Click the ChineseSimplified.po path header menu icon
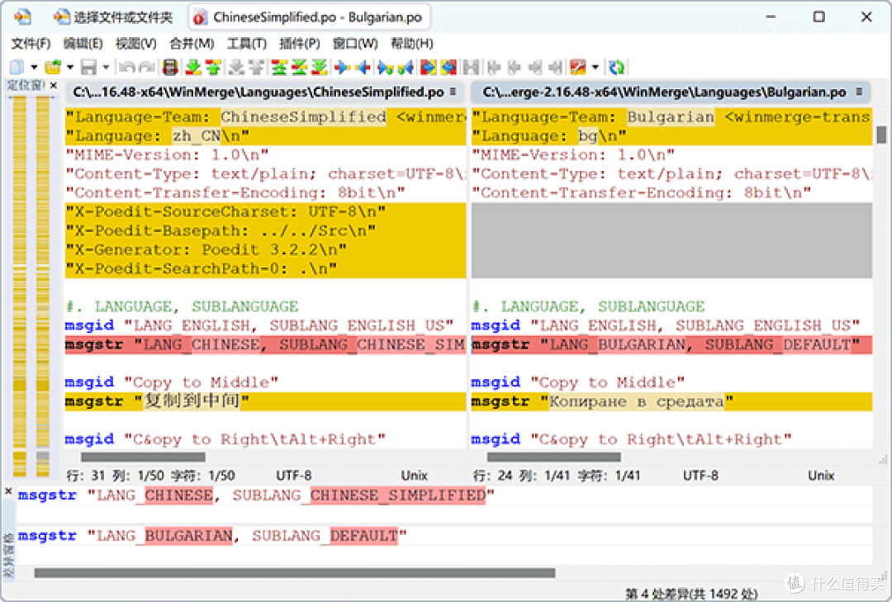Viewport: 892px width, 602px height. point(453,91)
